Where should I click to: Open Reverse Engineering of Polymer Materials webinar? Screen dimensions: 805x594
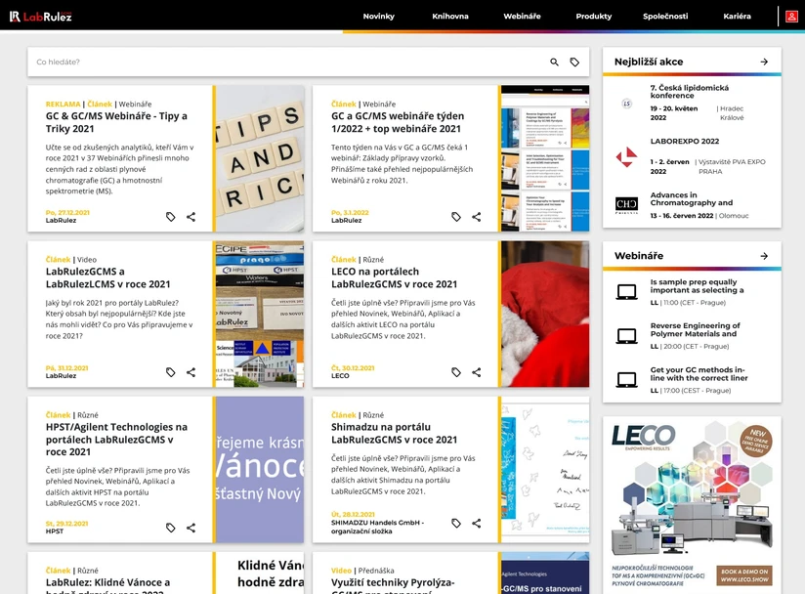tap(695, 329)
